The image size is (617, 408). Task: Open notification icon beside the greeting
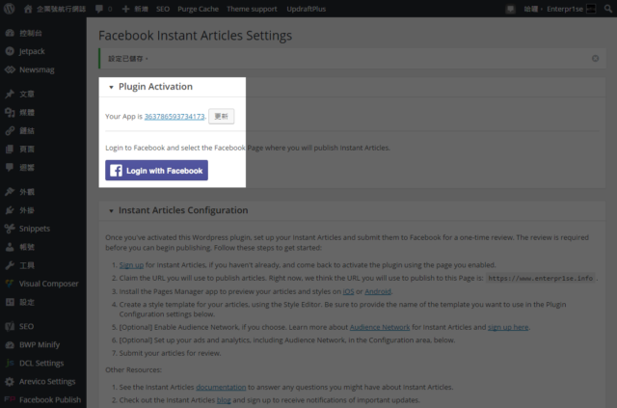click(x=510, y=9)
